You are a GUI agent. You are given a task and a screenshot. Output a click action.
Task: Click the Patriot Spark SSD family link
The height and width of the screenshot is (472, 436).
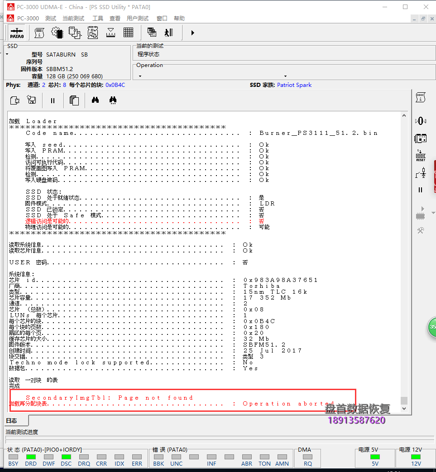click(x=294, y=85)
